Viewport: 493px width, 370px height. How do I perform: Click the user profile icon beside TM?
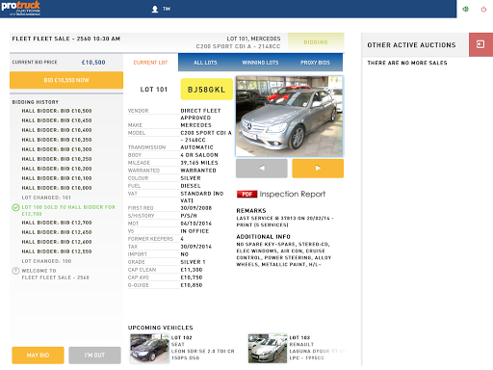[155, 9]
